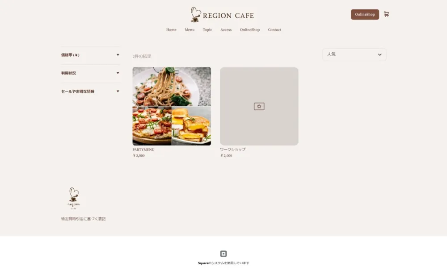Expand the セールやお得な情報 filter
Viewport: 447px width, 279px height.
point(90,92)
